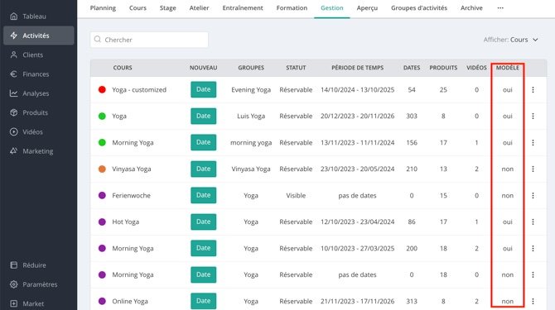The image size is (555, 310).
Task: Expand the Afficher: Cours dropdown
Action: click(x=511, y=40)
